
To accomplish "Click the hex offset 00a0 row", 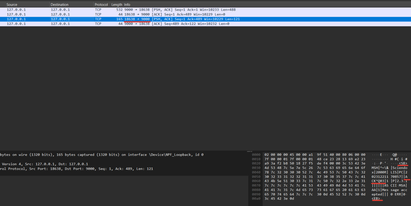I will pyautogui.click(x=256, y=199).
